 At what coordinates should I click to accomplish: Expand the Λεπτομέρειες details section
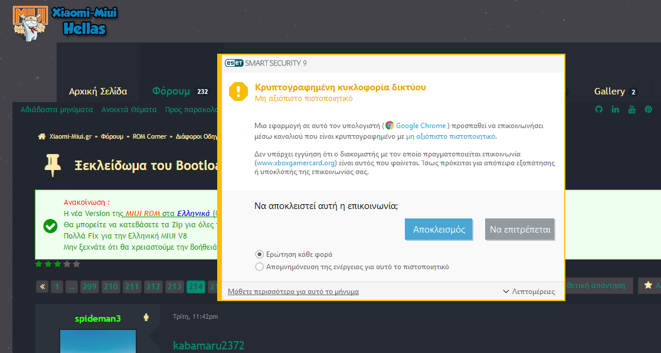(x=529, y=292)
